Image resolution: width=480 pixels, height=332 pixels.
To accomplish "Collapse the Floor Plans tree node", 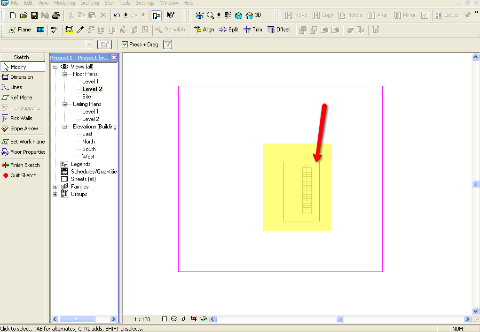I will point(64,74).
